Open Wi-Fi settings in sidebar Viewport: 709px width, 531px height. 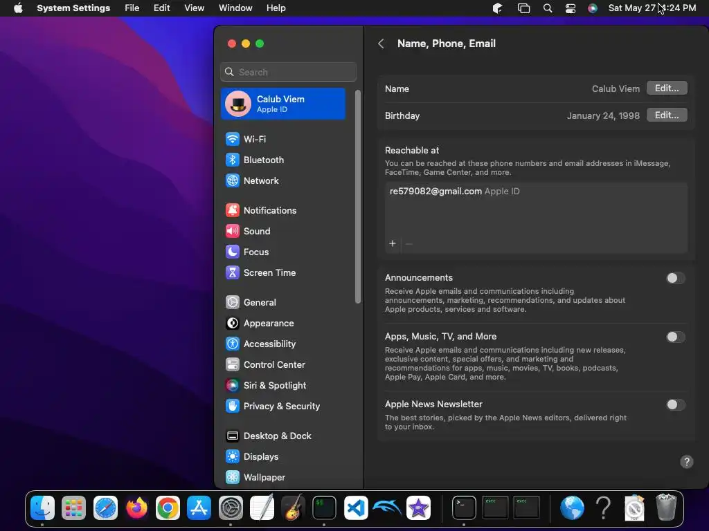[246, 139]
